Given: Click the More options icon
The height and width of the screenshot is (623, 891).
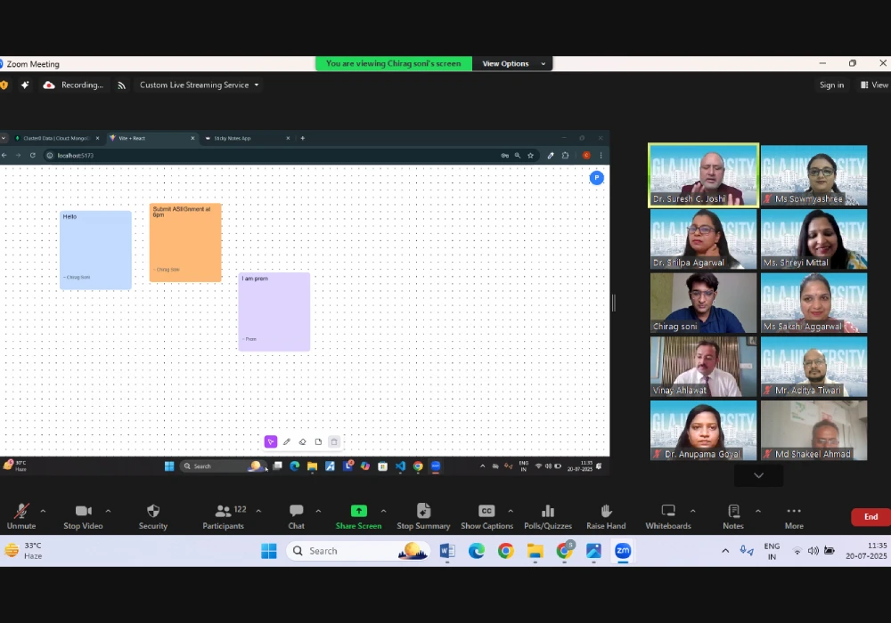Looking at the screenshot, I should pos(794,511).
